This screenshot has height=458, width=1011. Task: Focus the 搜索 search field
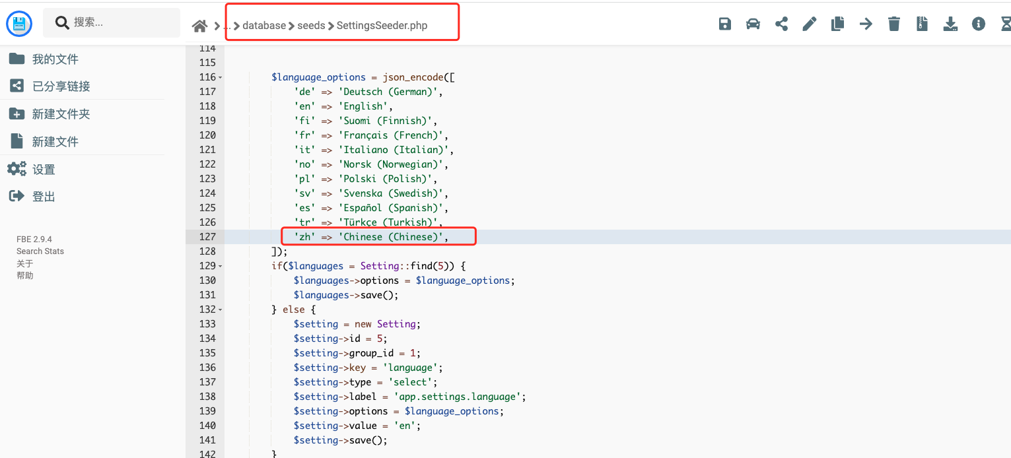point(112,22)
